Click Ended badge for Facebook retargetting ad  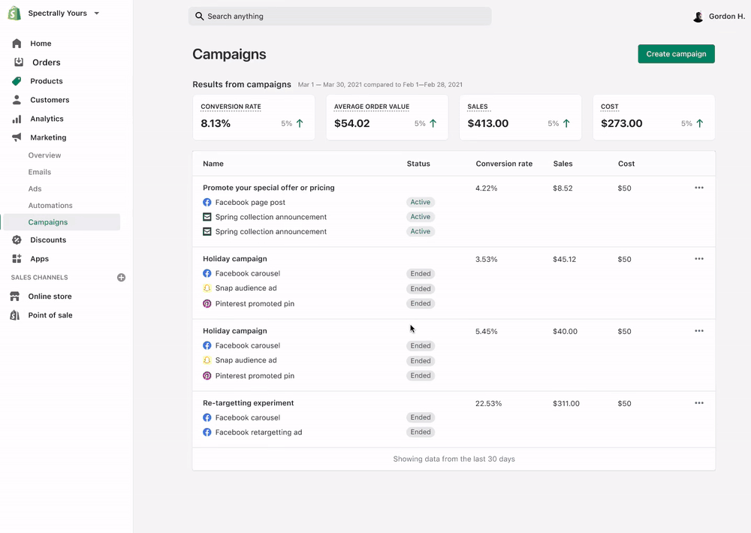pyautogui.click(x=420, y=432)
